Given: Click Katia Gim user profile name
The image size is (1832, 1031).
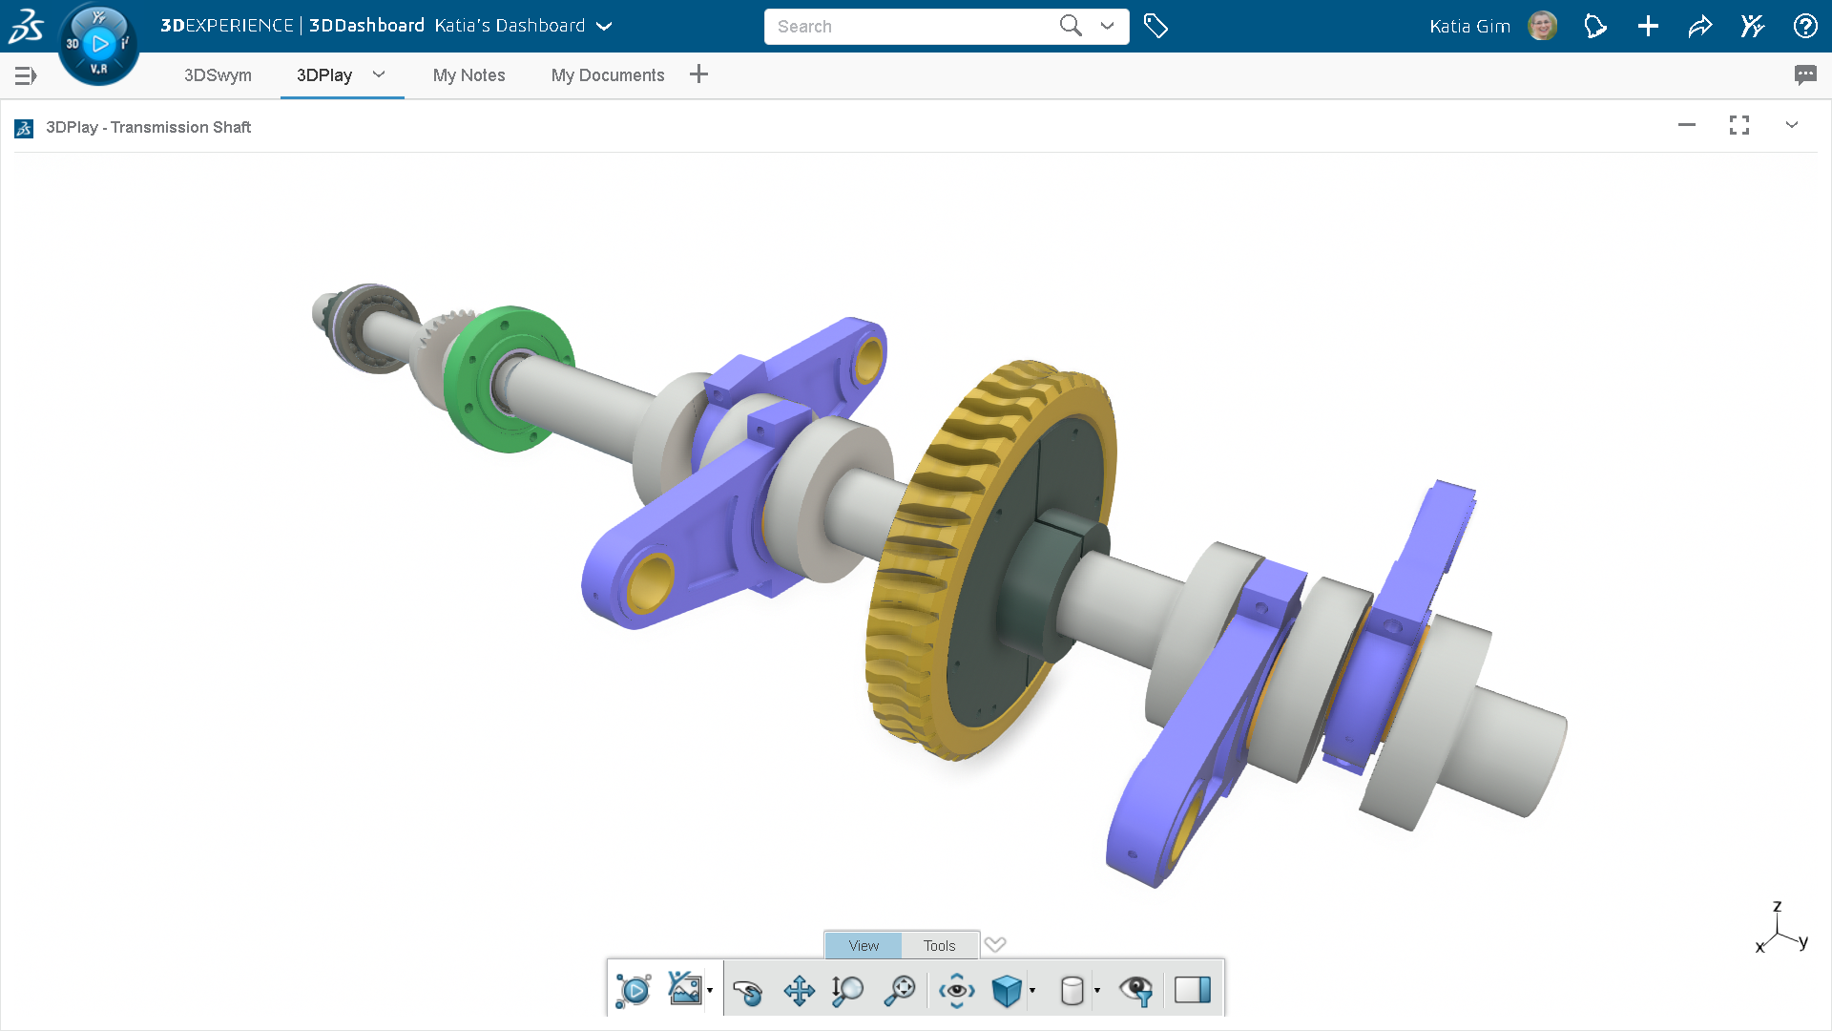Looking at the screenshot, I should pyautogui.click(x=1469, y=26).
